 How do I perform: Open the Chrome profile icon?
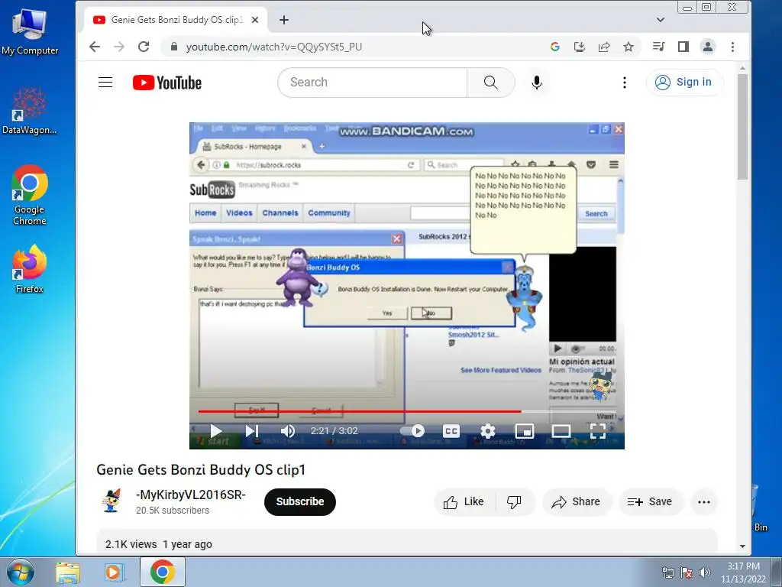[708, 47]
